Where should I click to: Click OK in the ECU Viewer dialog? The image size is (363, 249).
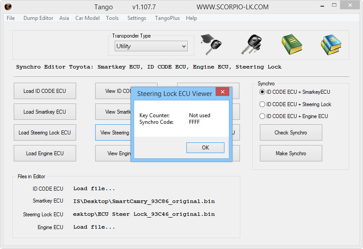[x=205, y=148]
